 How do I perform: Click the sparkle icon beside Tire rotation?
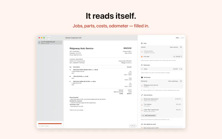(x=142, y=105)
